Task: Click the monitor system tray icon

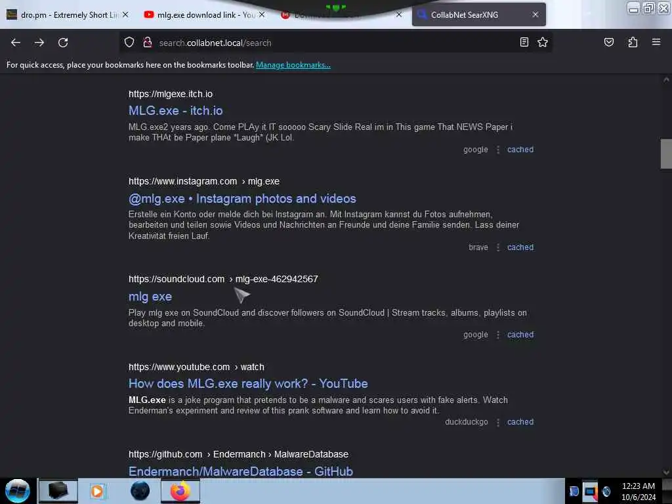Action: click(590, 491)
